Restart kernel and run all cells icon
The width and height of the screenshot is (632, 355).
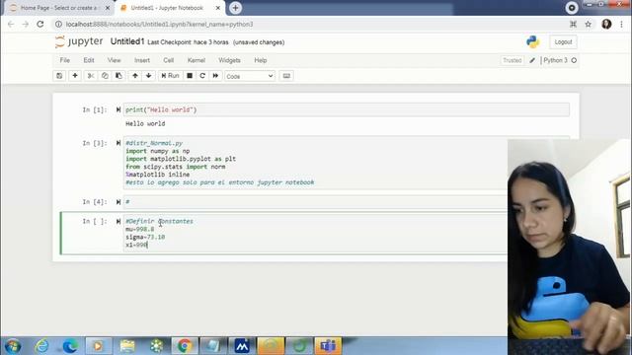[x=215, y=76]
